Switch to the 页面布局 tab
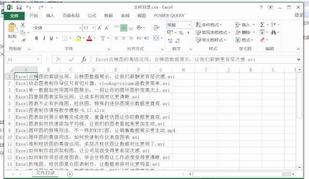This screenshot has width=309, height=179. click(71, 15)
